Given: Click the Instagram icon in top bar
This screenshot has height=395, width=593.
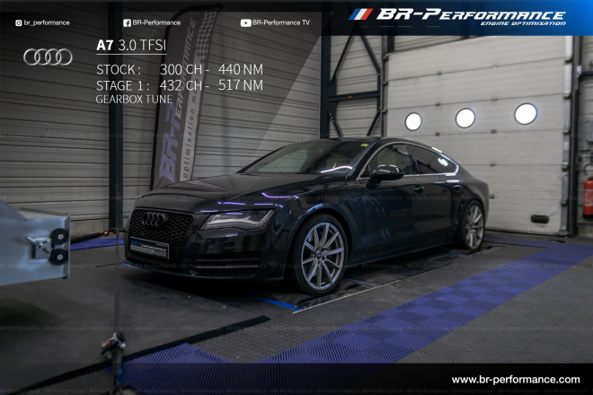Looking at the screenshot, I should 19,22.
